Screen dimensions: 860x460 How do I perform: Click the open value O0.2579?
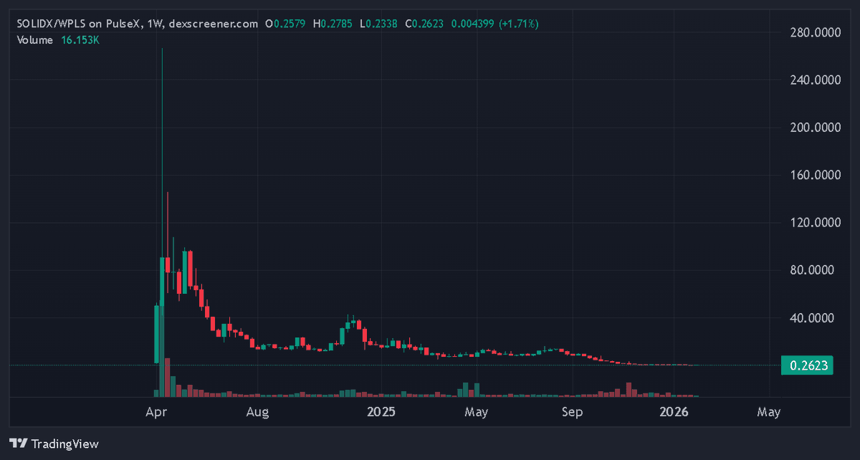[x=285, y=24]
